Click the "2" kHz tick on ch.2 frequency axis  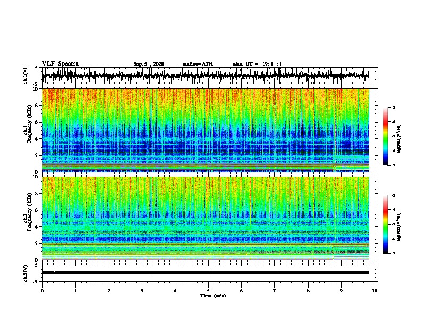(37, 243)
